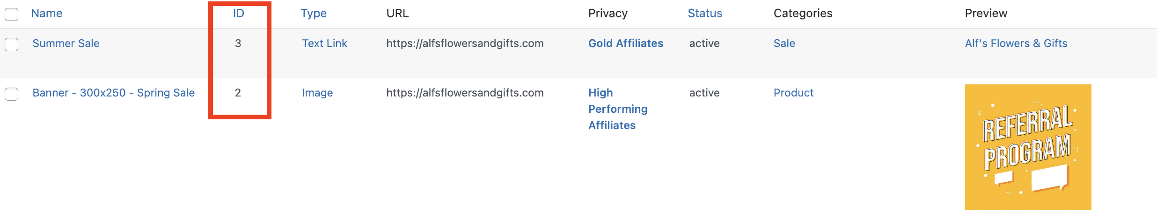1157x220 pixels.
Task: Filter by the Image type
Action: pyautogui.click(x=317, y=93)
